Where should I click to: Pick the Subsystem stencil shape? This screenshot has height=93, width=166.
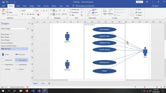click(7, 60)
